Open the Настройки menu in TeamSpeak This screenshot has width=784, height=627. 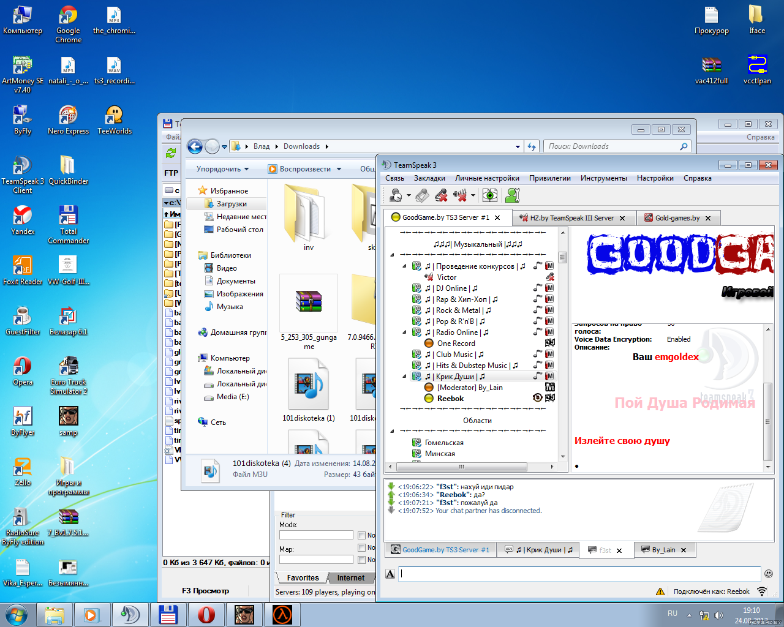655,178
